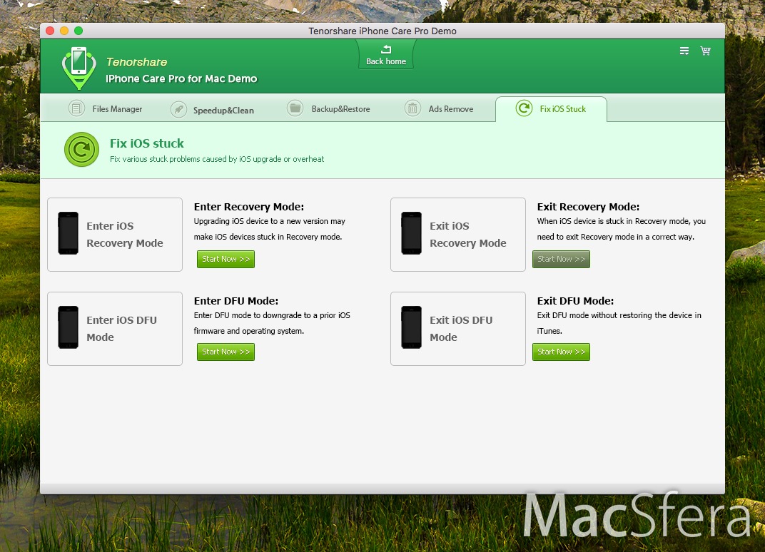The image size is (765, 552).
Task: Open the Speedup&Clean tab
Action: (x=212, y=109)
